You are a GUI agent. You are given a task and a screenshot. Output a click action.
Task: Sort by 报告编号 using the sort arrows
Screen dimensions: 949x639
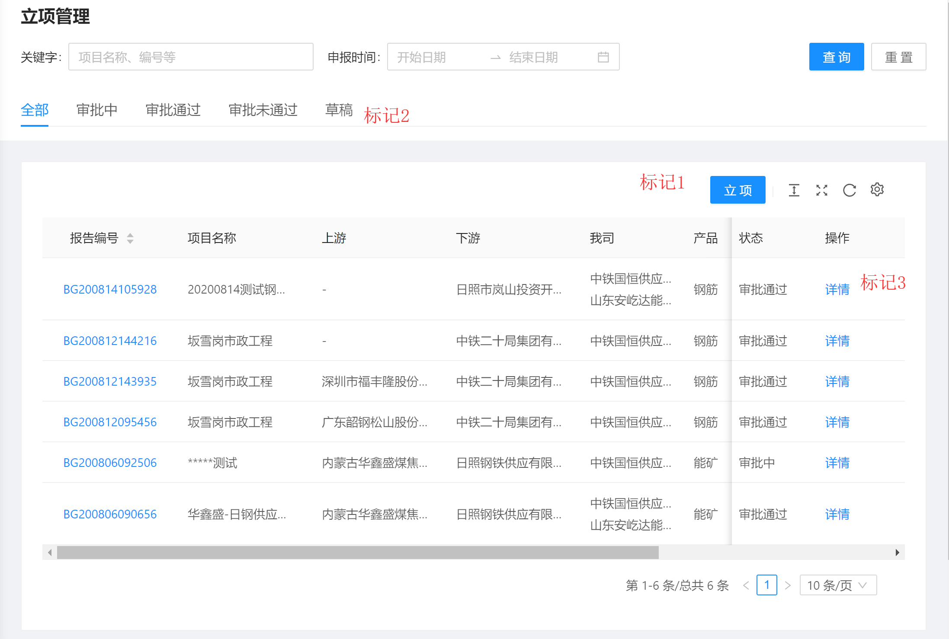click(130, 238)
